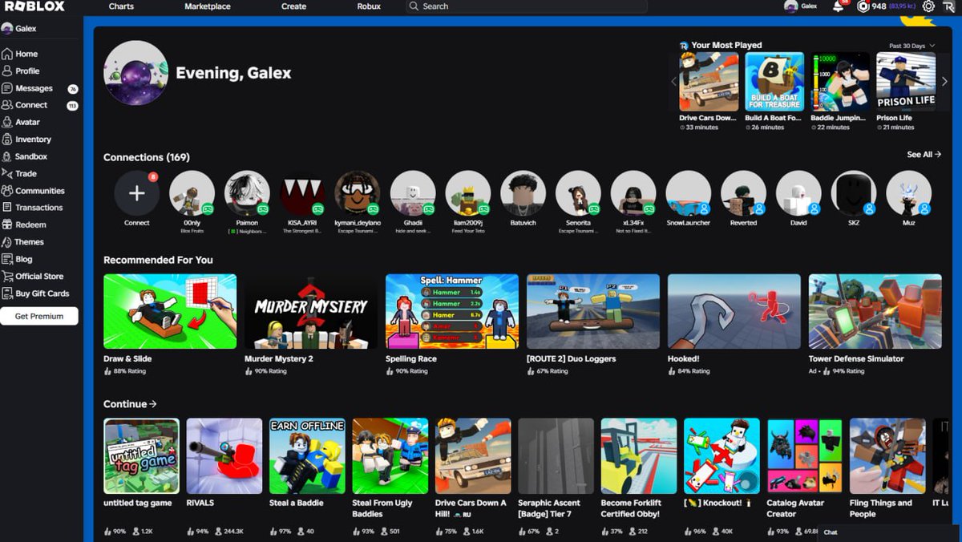This screenshot has width=962, height=542.
Task: Open untitled tag game thumbnail
Action: [141, 455]
